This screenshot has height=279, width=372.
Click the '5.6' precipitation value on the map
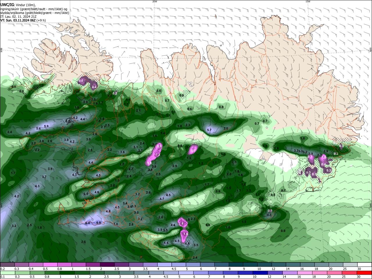pos(38,128)
